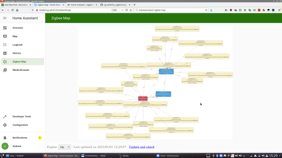Open the Overview dashboard
This screenshot has width=282, height=158.
[23, 28]
